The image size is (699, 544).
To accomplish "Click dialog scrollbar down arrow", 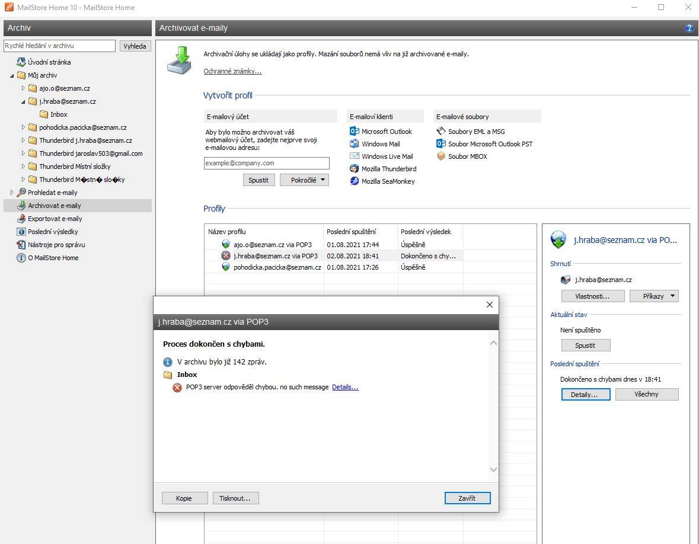I will click(x=493, y=469).
